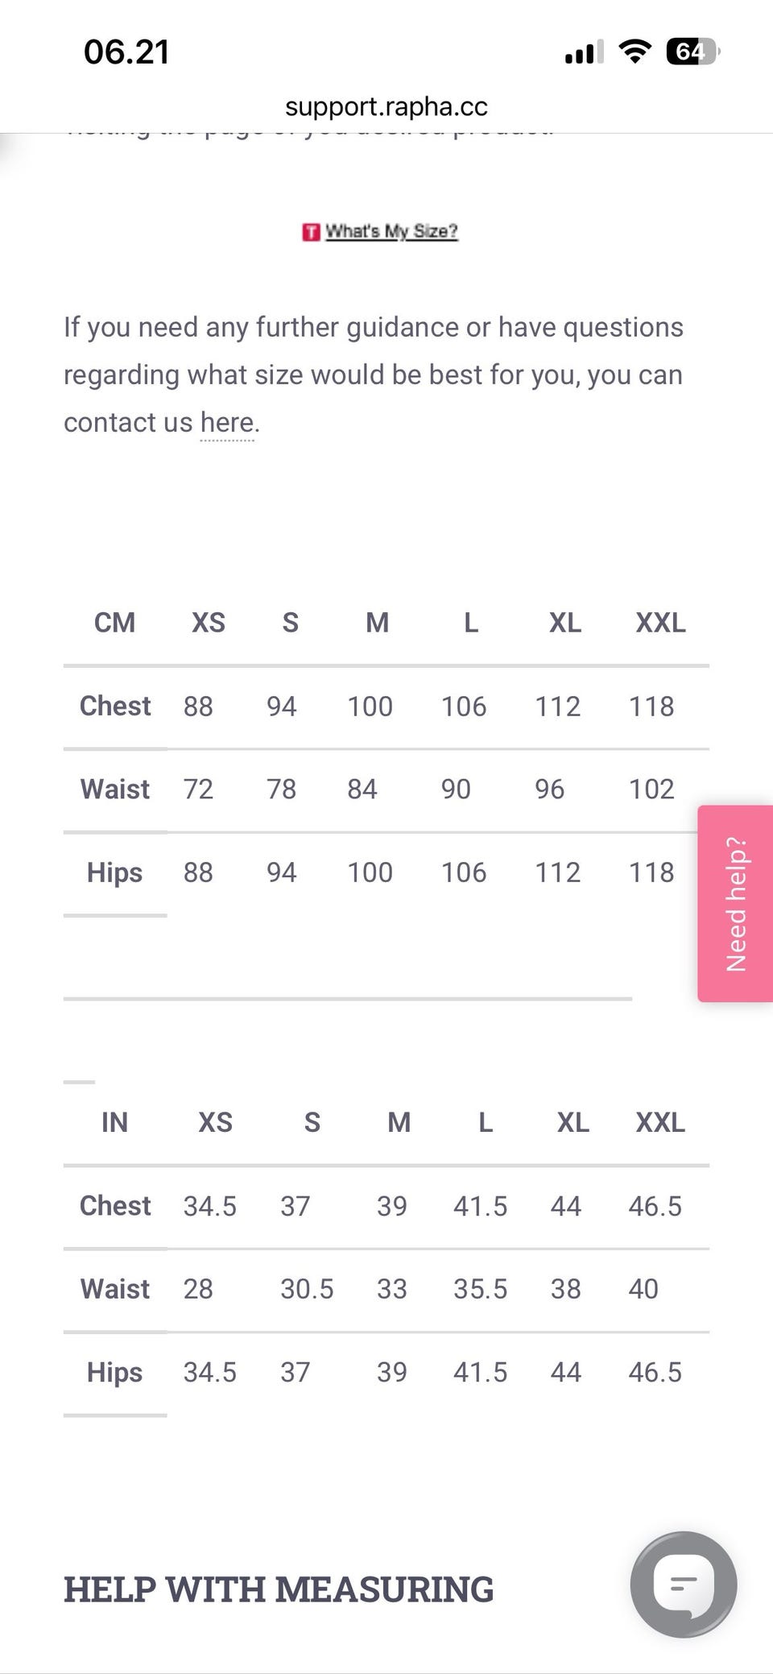Open the chat bubble icon
This screenshot has width=773, height=1674.
click(683, 1584)
